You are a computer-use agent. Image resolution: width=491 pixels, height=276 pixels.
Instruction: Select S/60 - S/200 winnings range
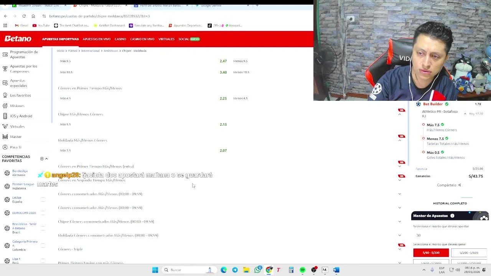pyautogui.click(x=431, y=253)
